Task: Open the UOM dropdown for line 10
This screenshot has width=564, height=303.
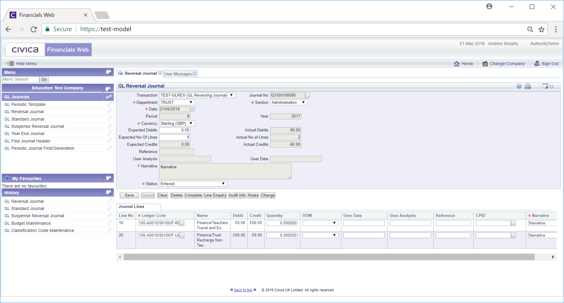Action: [x=321, y=223]
